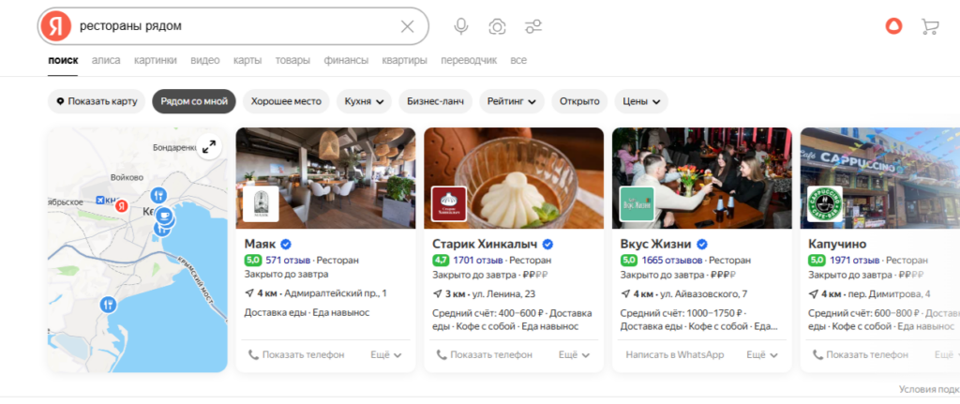Open the shopping cart icon

pyautogui.click(x=930, y=26)
